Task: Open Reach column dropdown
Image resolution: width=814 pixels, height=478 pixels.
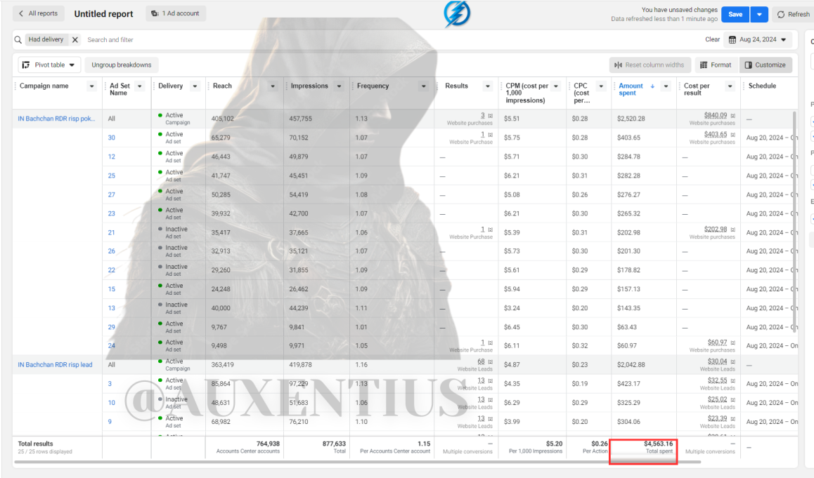Action: click(273, 86)
